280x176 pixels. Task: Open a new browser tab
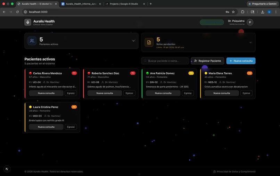[151, 4]
